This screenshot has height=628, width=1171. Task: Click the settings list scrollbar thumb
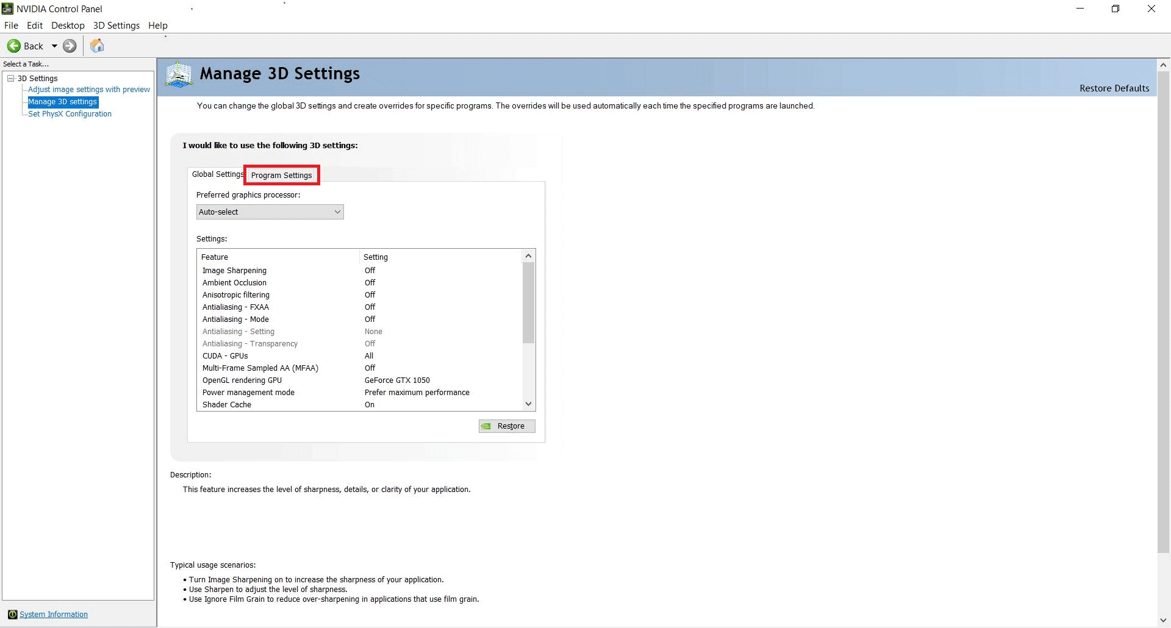tap(529, 302)
